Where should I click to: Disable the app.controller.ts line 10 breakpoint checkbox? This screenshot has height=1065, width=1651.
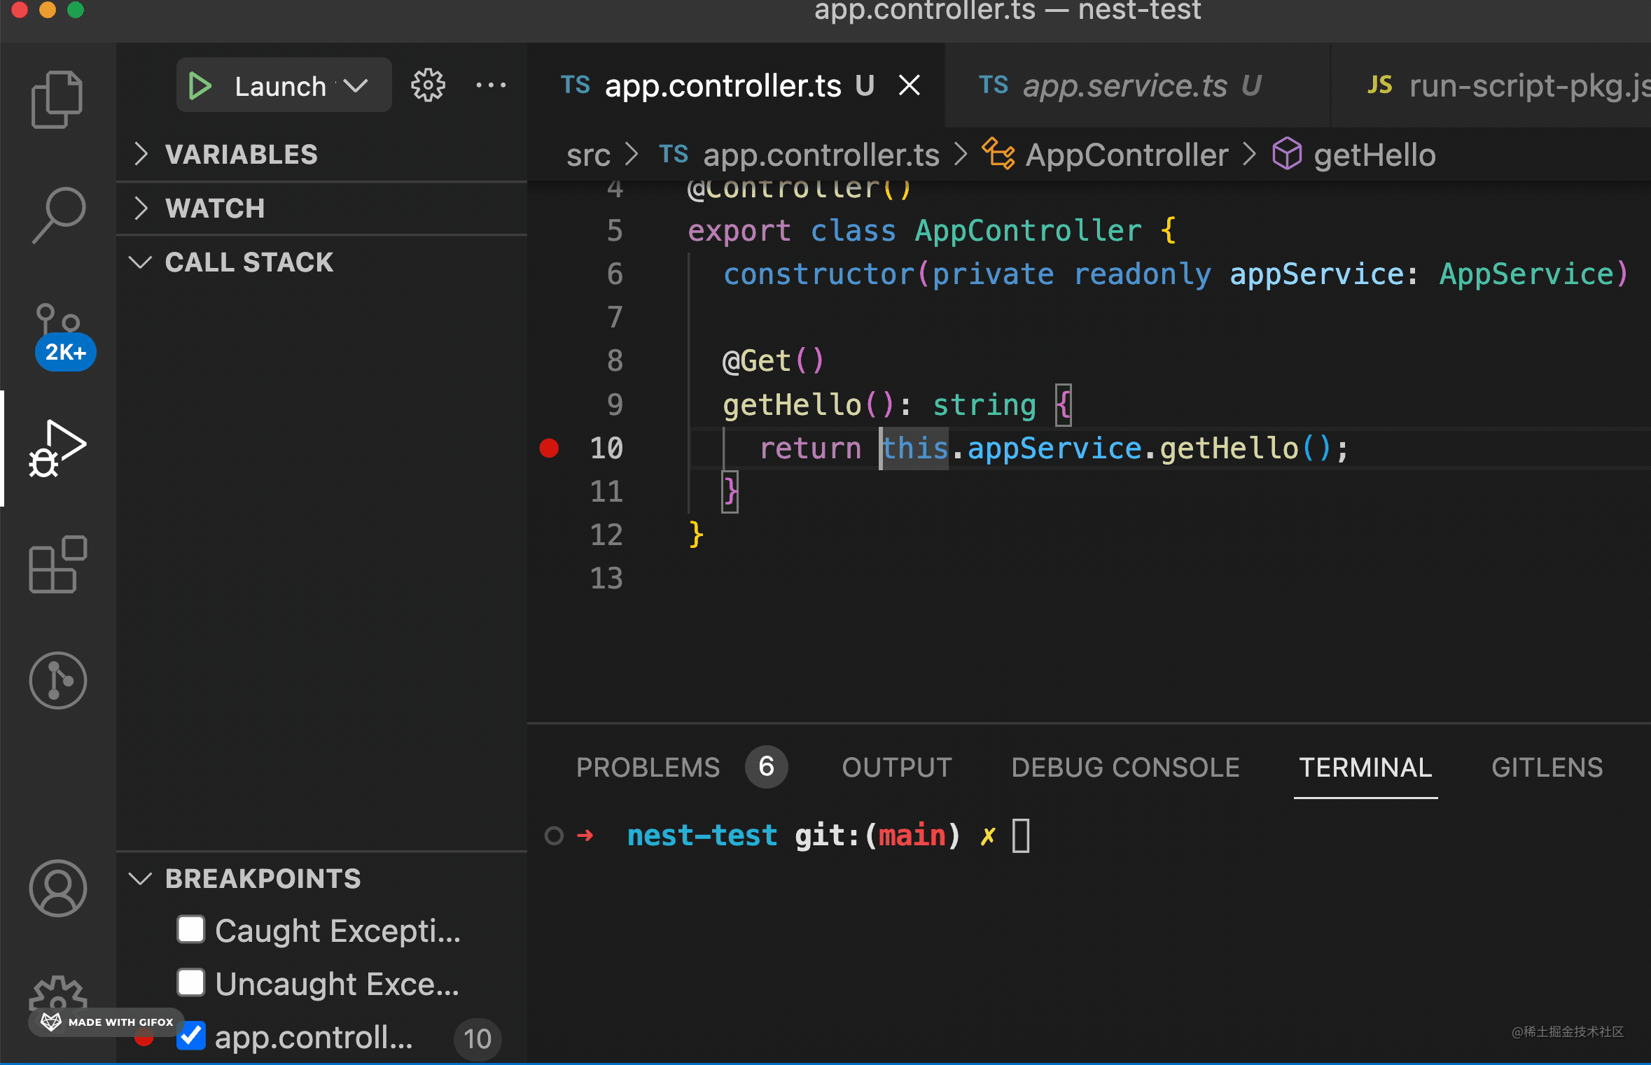tap(191, 1036)
